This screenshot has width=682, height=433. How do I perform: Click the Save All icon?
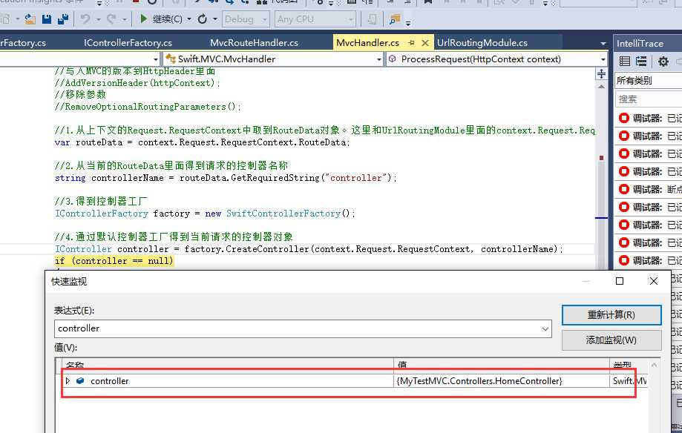click(63, 19)
